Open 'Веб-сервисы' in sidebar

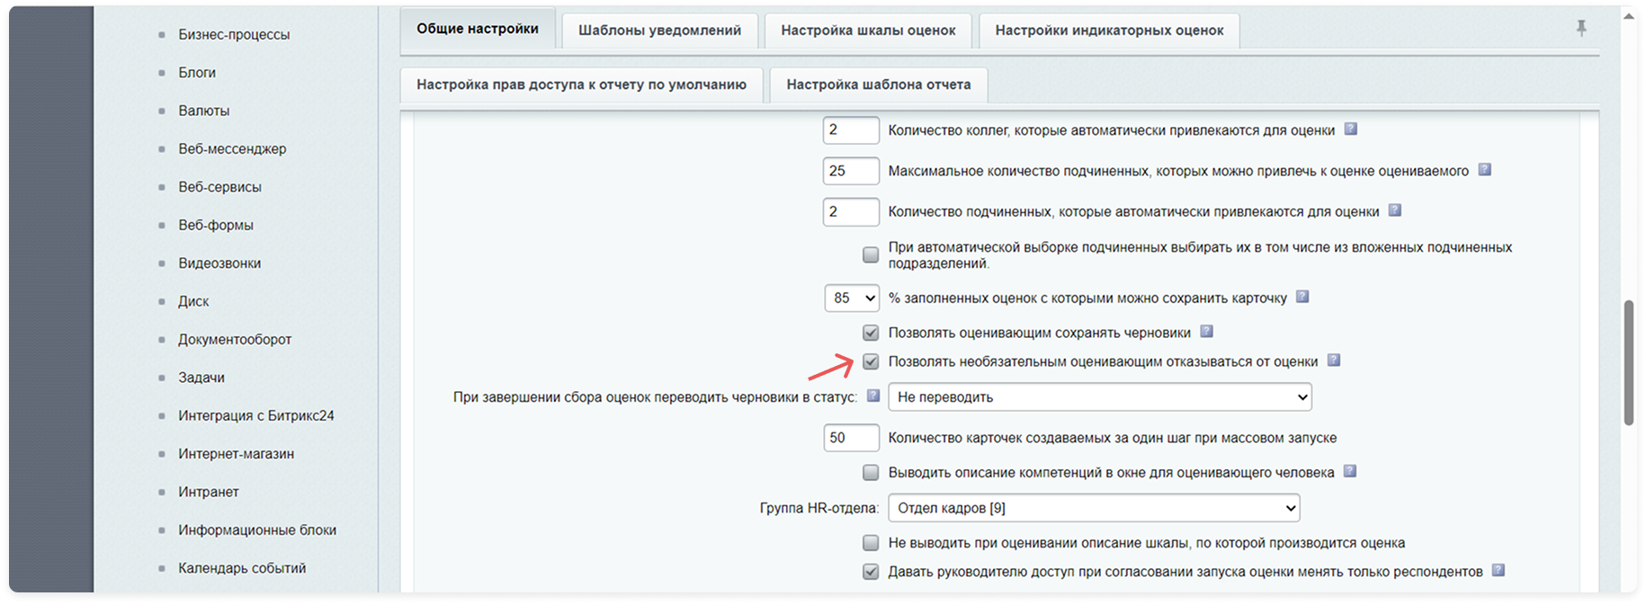tap(219, 187)
